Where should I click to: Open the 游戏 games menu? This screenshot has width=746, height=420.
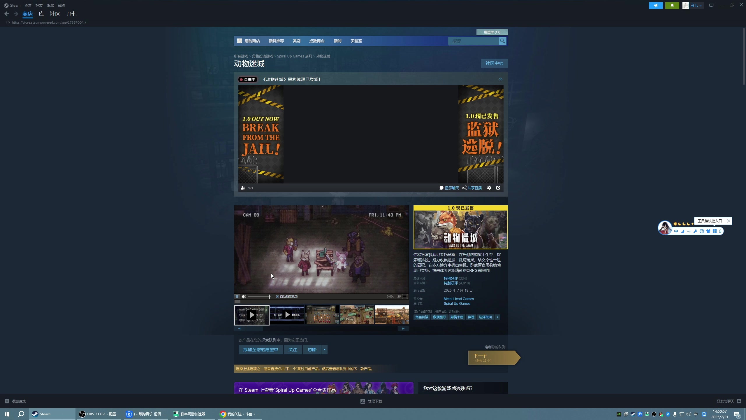point(50,6)
